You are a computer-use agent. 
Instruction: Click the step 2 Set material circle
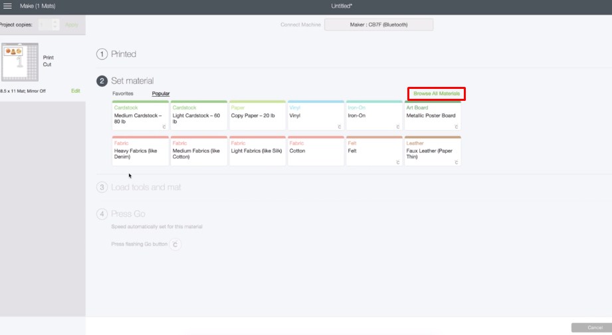pos(102,81)
